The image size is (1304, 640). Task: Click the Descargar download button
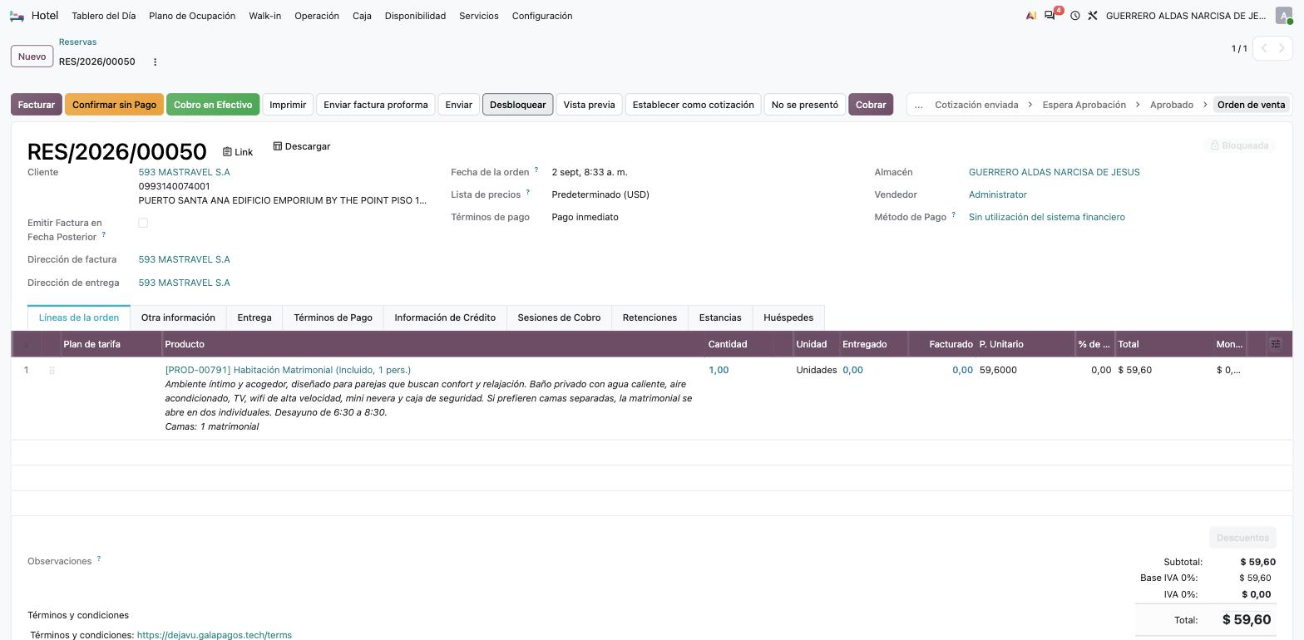point(302,146)
